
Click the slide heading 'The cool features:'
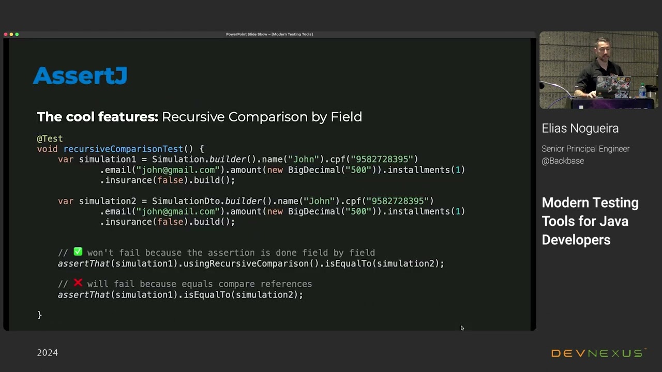click(x=97, y=117)
